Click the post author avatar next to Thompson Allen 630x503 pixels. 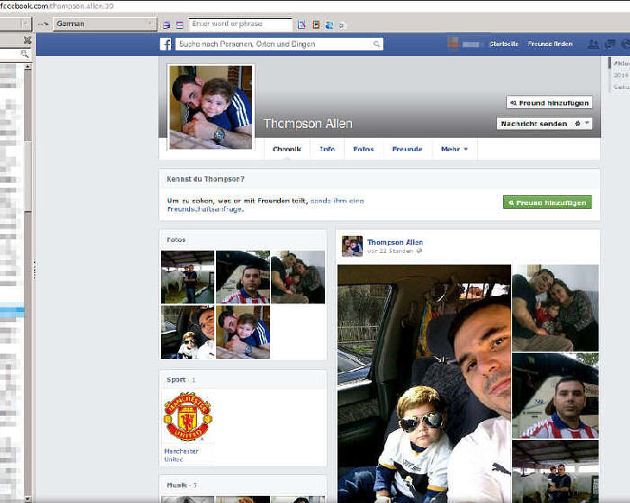coord(352,247)
